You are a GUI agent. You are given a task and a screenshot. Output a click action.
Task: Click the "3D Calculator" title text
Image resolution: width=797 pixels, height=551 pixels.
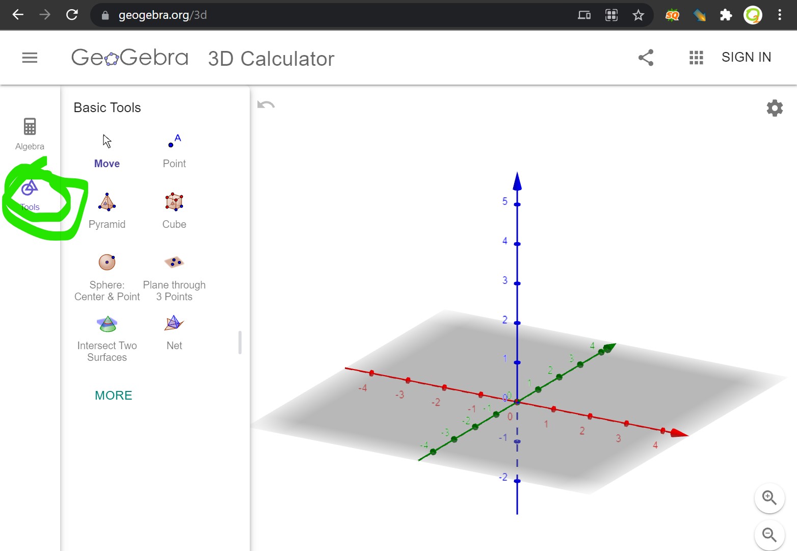271,59
